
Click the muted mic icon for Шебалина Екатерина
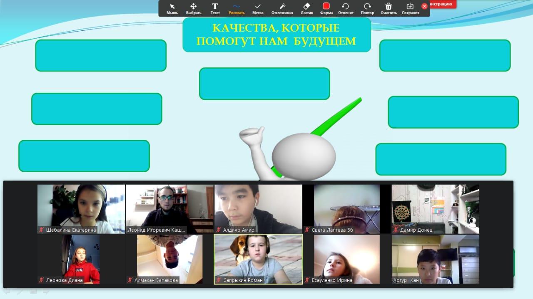(x=42, y=230)
